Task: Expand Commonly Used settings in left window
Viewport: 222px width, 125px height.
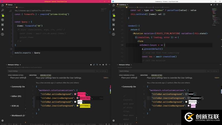Action: pos(18,87)
